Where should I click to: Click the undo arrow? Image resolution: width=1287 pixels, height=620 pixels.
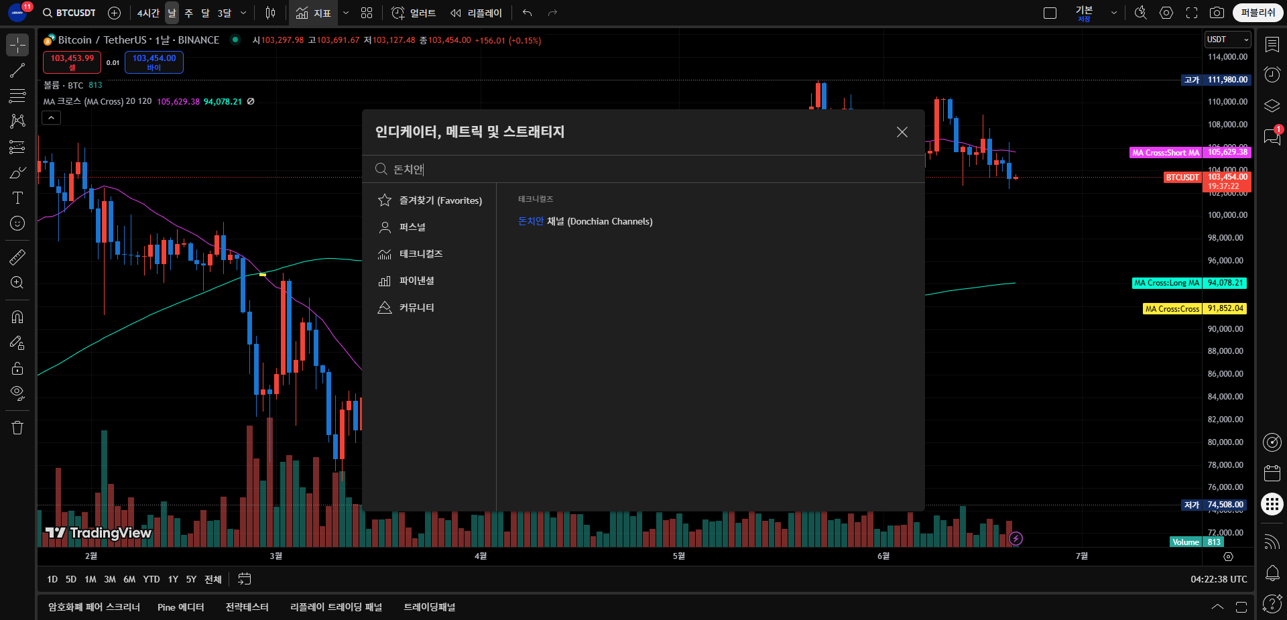point(527,13)
